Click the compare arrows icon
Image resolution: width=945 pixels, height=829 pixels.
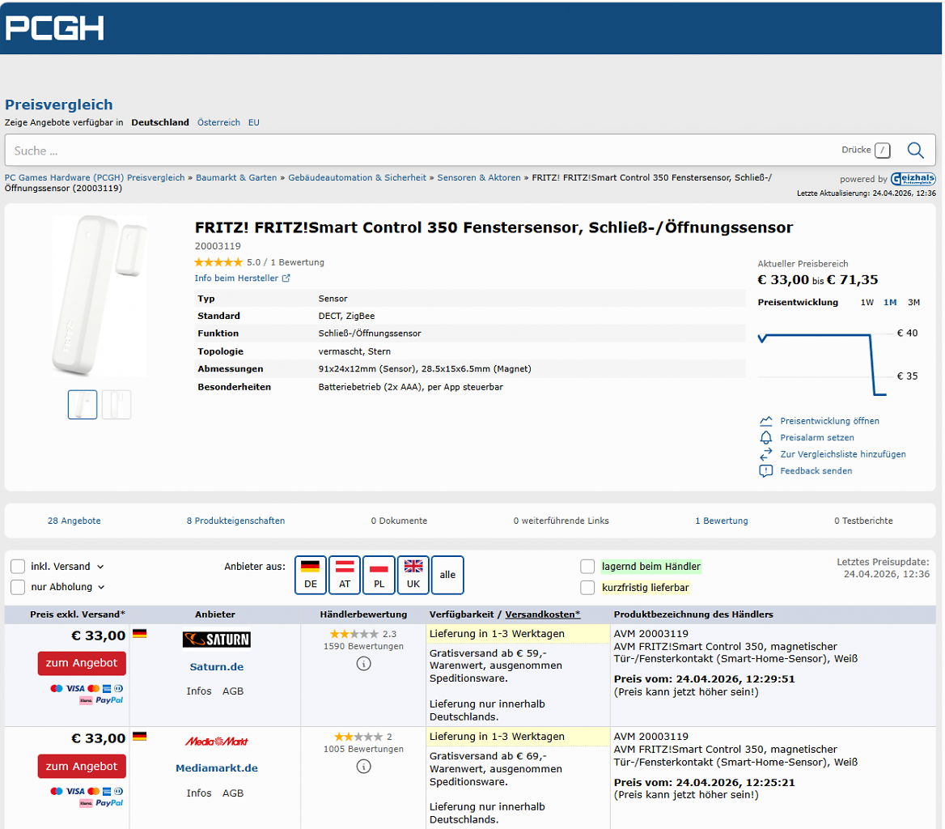click(765, 454)
